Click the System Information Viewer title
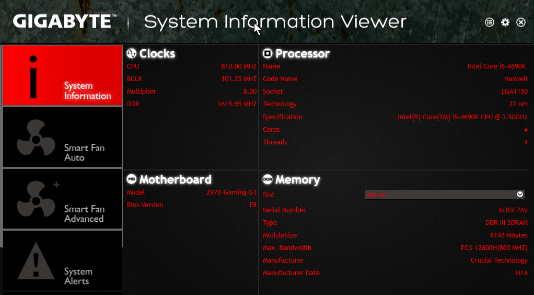Viewport: 534px width, 295px height. coord(275,22)
